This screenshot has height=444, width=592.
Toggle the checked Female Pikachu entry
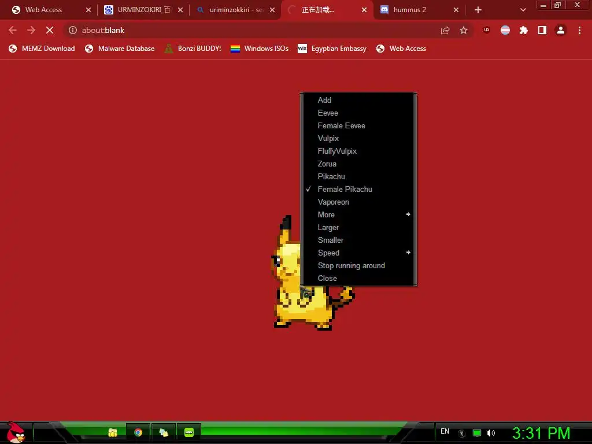pos(358,189)
